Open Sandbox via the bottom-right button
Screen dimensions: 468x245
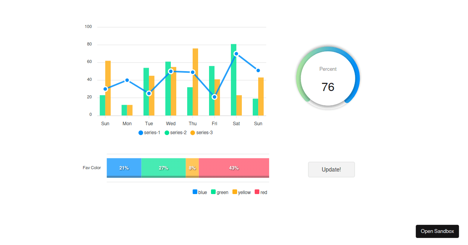(437, 231)
